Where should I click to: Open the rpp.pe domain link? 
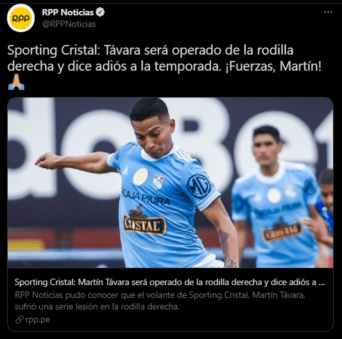click(x=37, y=320)
